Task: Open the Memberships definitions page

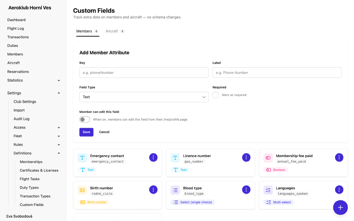Action: pos(31,162)
